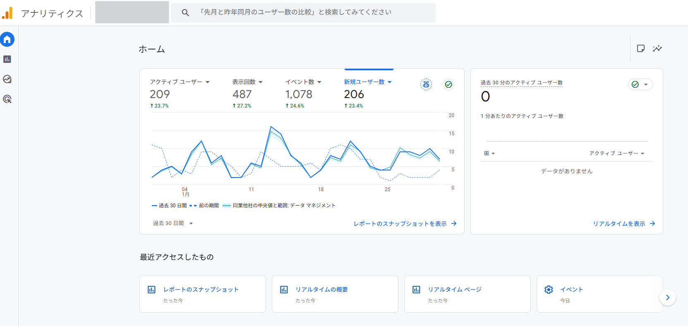Click the 過去 30 分のアクティブ ユーザー数 heading

[521, 83]
